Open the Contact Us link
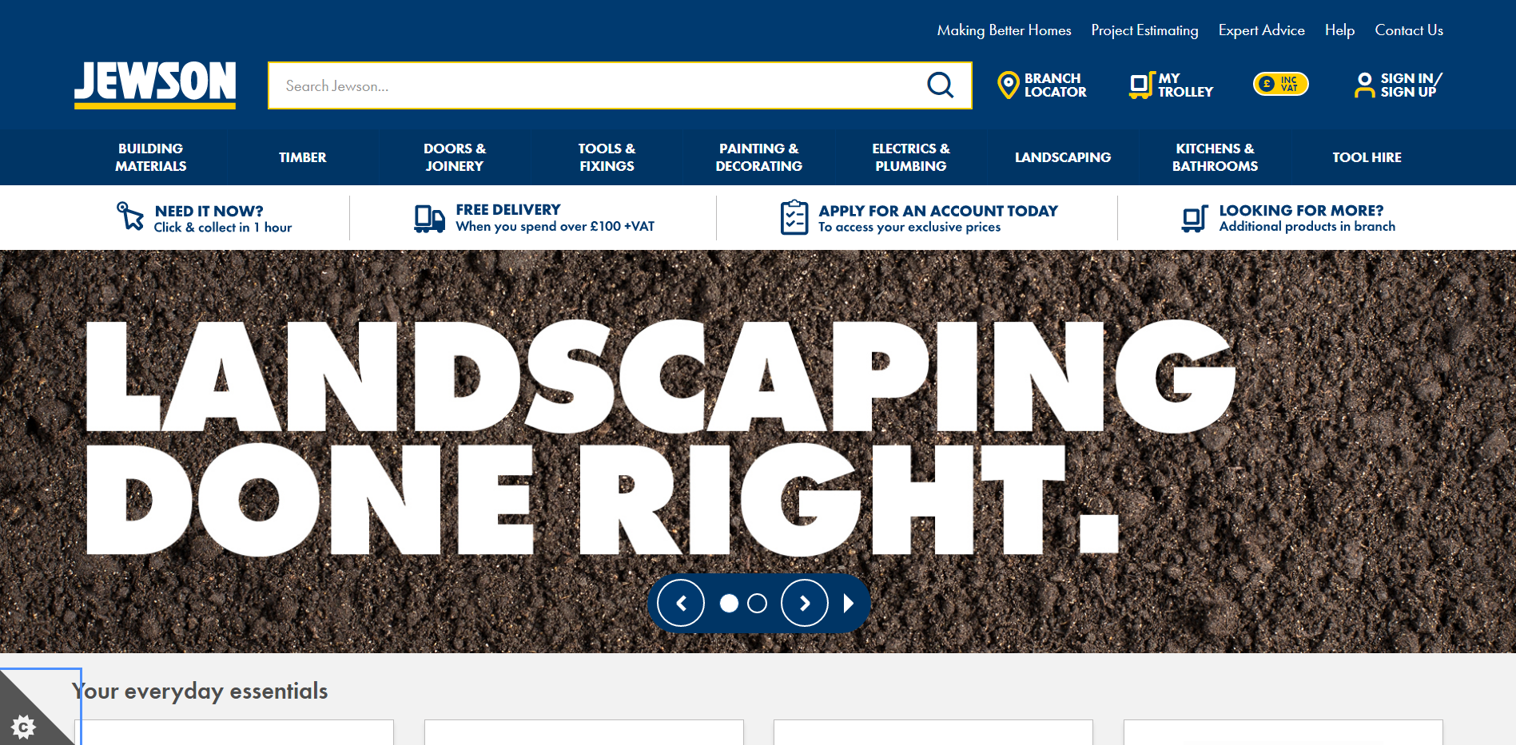Screen dimensions: 1516x745 tap(1409, 30)
